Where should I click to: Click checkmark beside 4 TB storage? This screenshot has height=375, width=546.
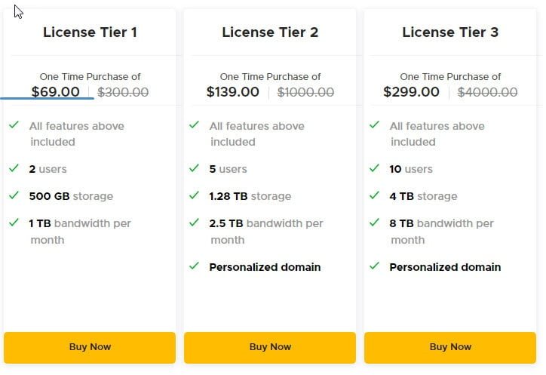point(374,195)
